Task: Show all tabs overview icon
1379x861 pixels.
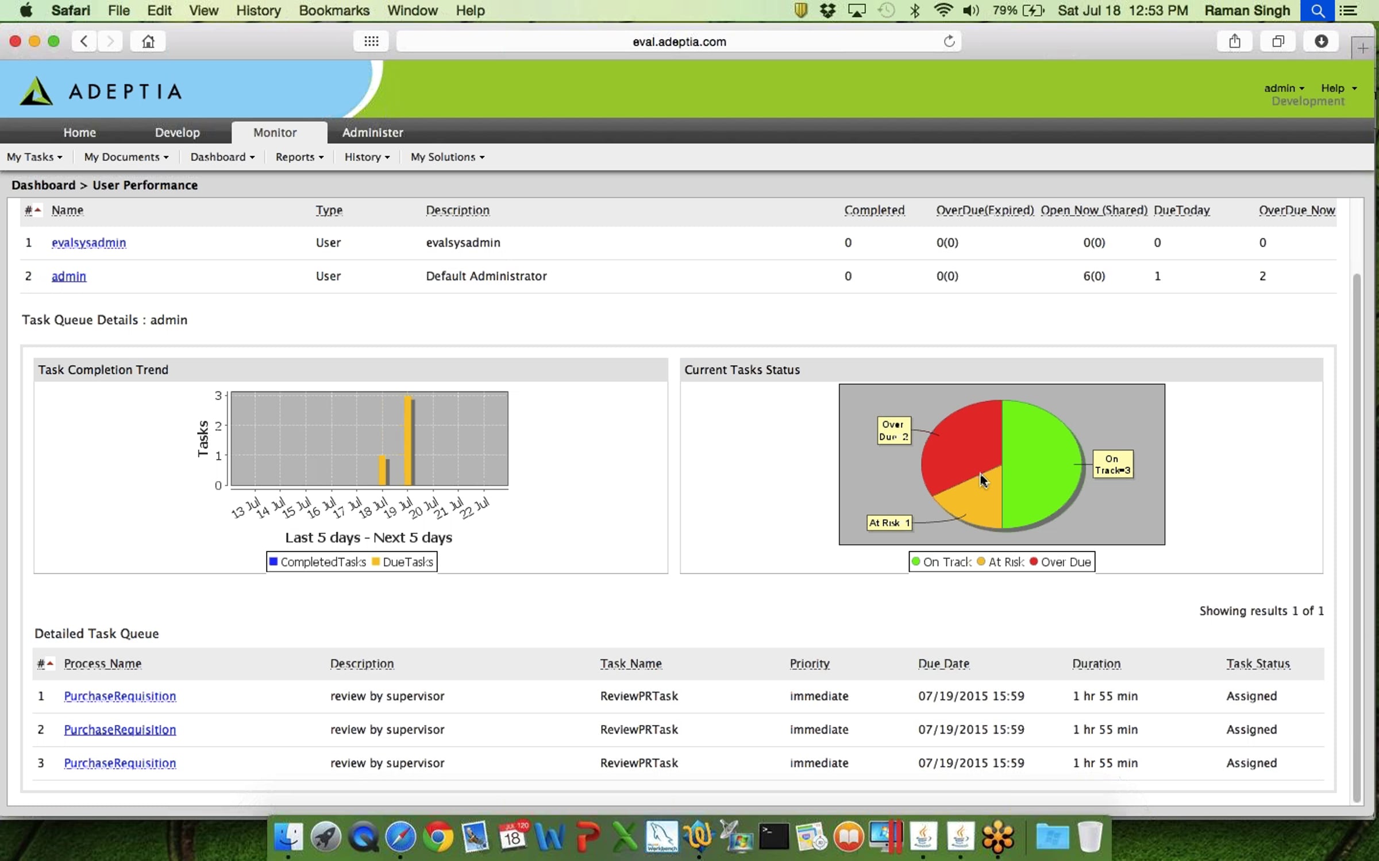Action: [x=1278, y=41]
